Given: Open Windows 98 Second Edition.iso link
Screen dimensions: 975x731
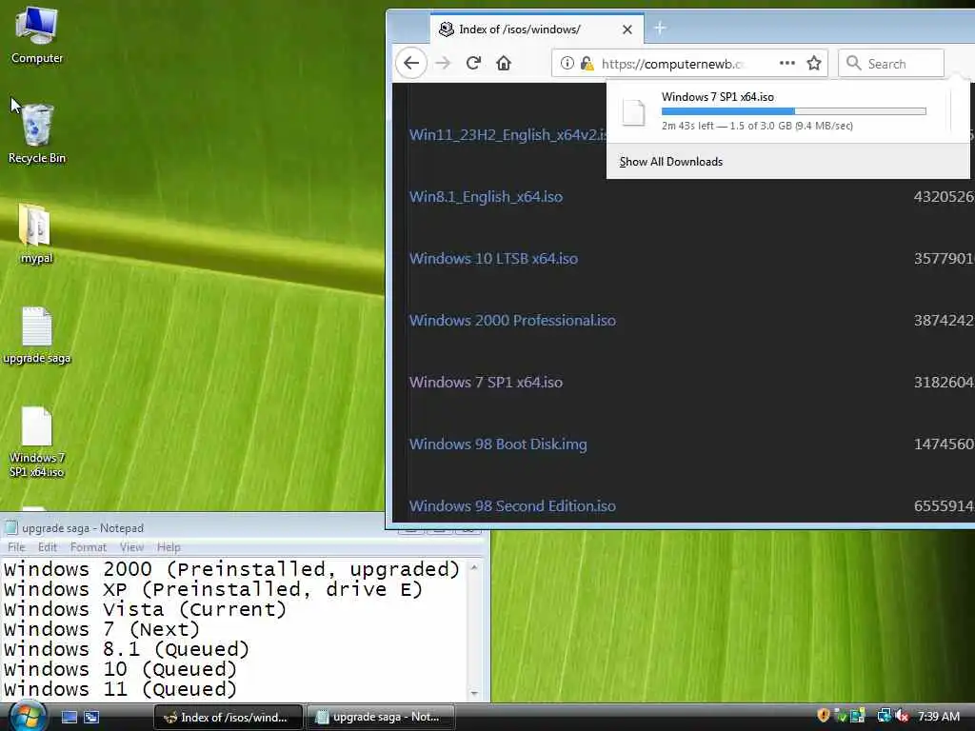Looking at the screenshot, I should (x=512, y=506).
